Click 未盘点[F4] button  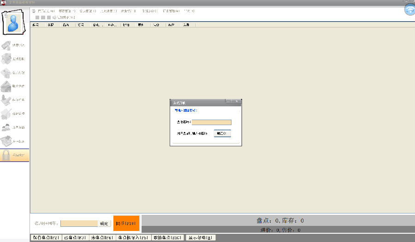102,237
